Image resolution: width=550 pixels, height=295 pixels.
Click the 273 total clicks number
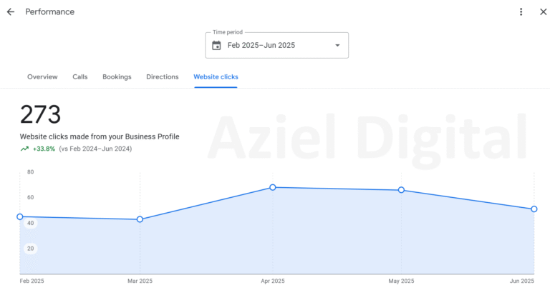[40, 115]
